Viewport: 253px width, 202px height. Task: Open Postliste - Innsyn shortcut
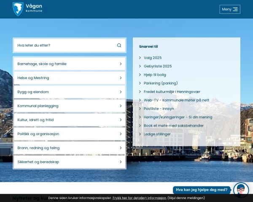(159, 109)
